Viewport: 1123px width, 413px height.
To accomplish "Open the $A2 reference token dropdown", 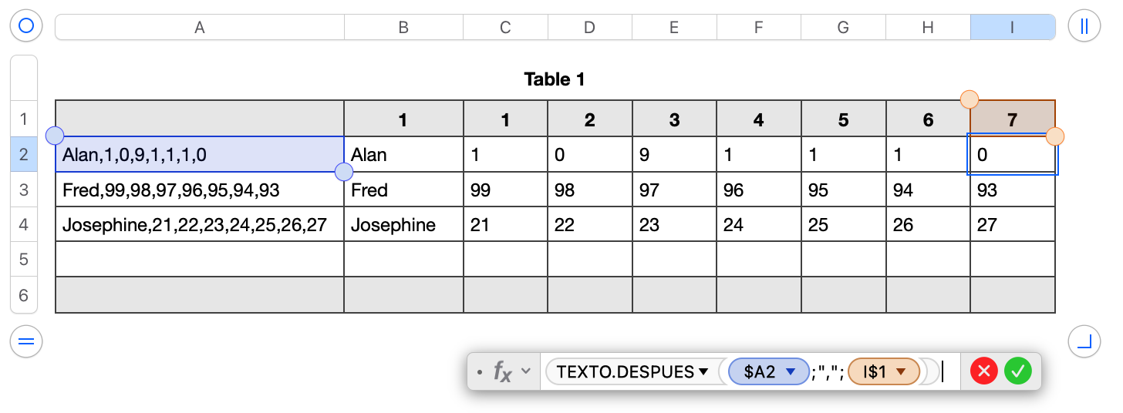I will click(790, 372).
